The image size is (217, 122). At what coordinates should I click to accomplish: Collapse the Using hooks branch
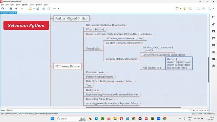point(102,49)
